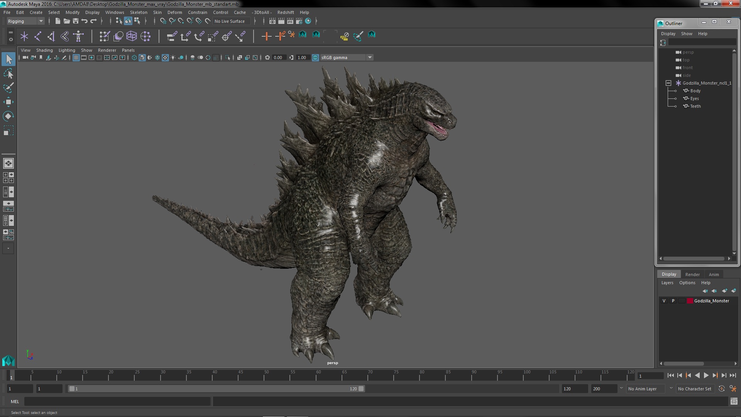Toggle V visibility of Godzilla_Monster layer
The width and height of the screenshot is (741, 417).
point(664,301)
